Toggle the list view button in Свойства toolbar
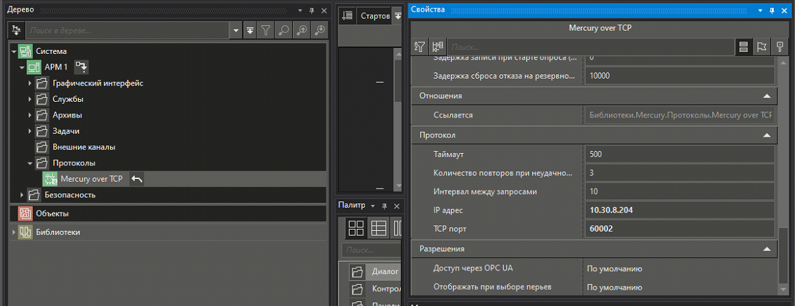 click(x=744, y=47)
